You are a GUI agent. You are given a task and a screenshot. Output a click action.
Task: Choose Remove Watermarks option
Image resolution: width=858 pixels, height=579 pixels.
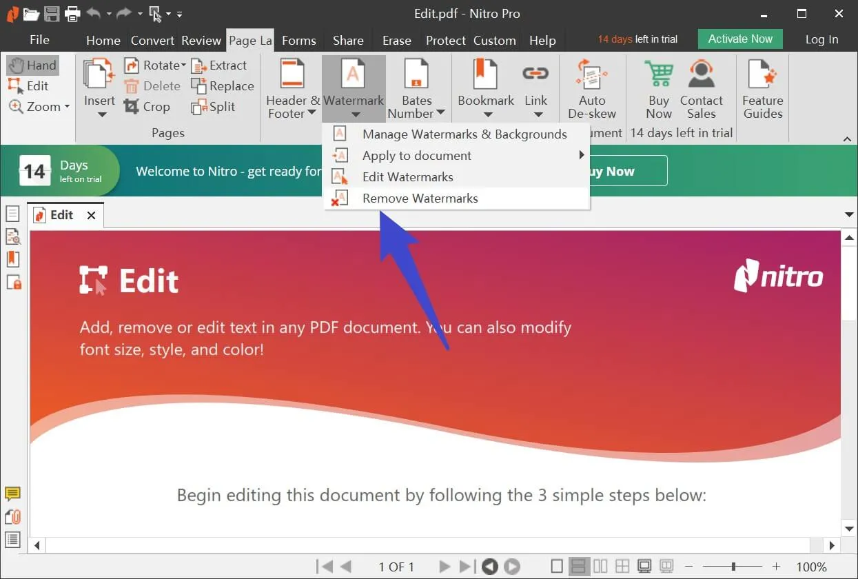coord(456,199)
